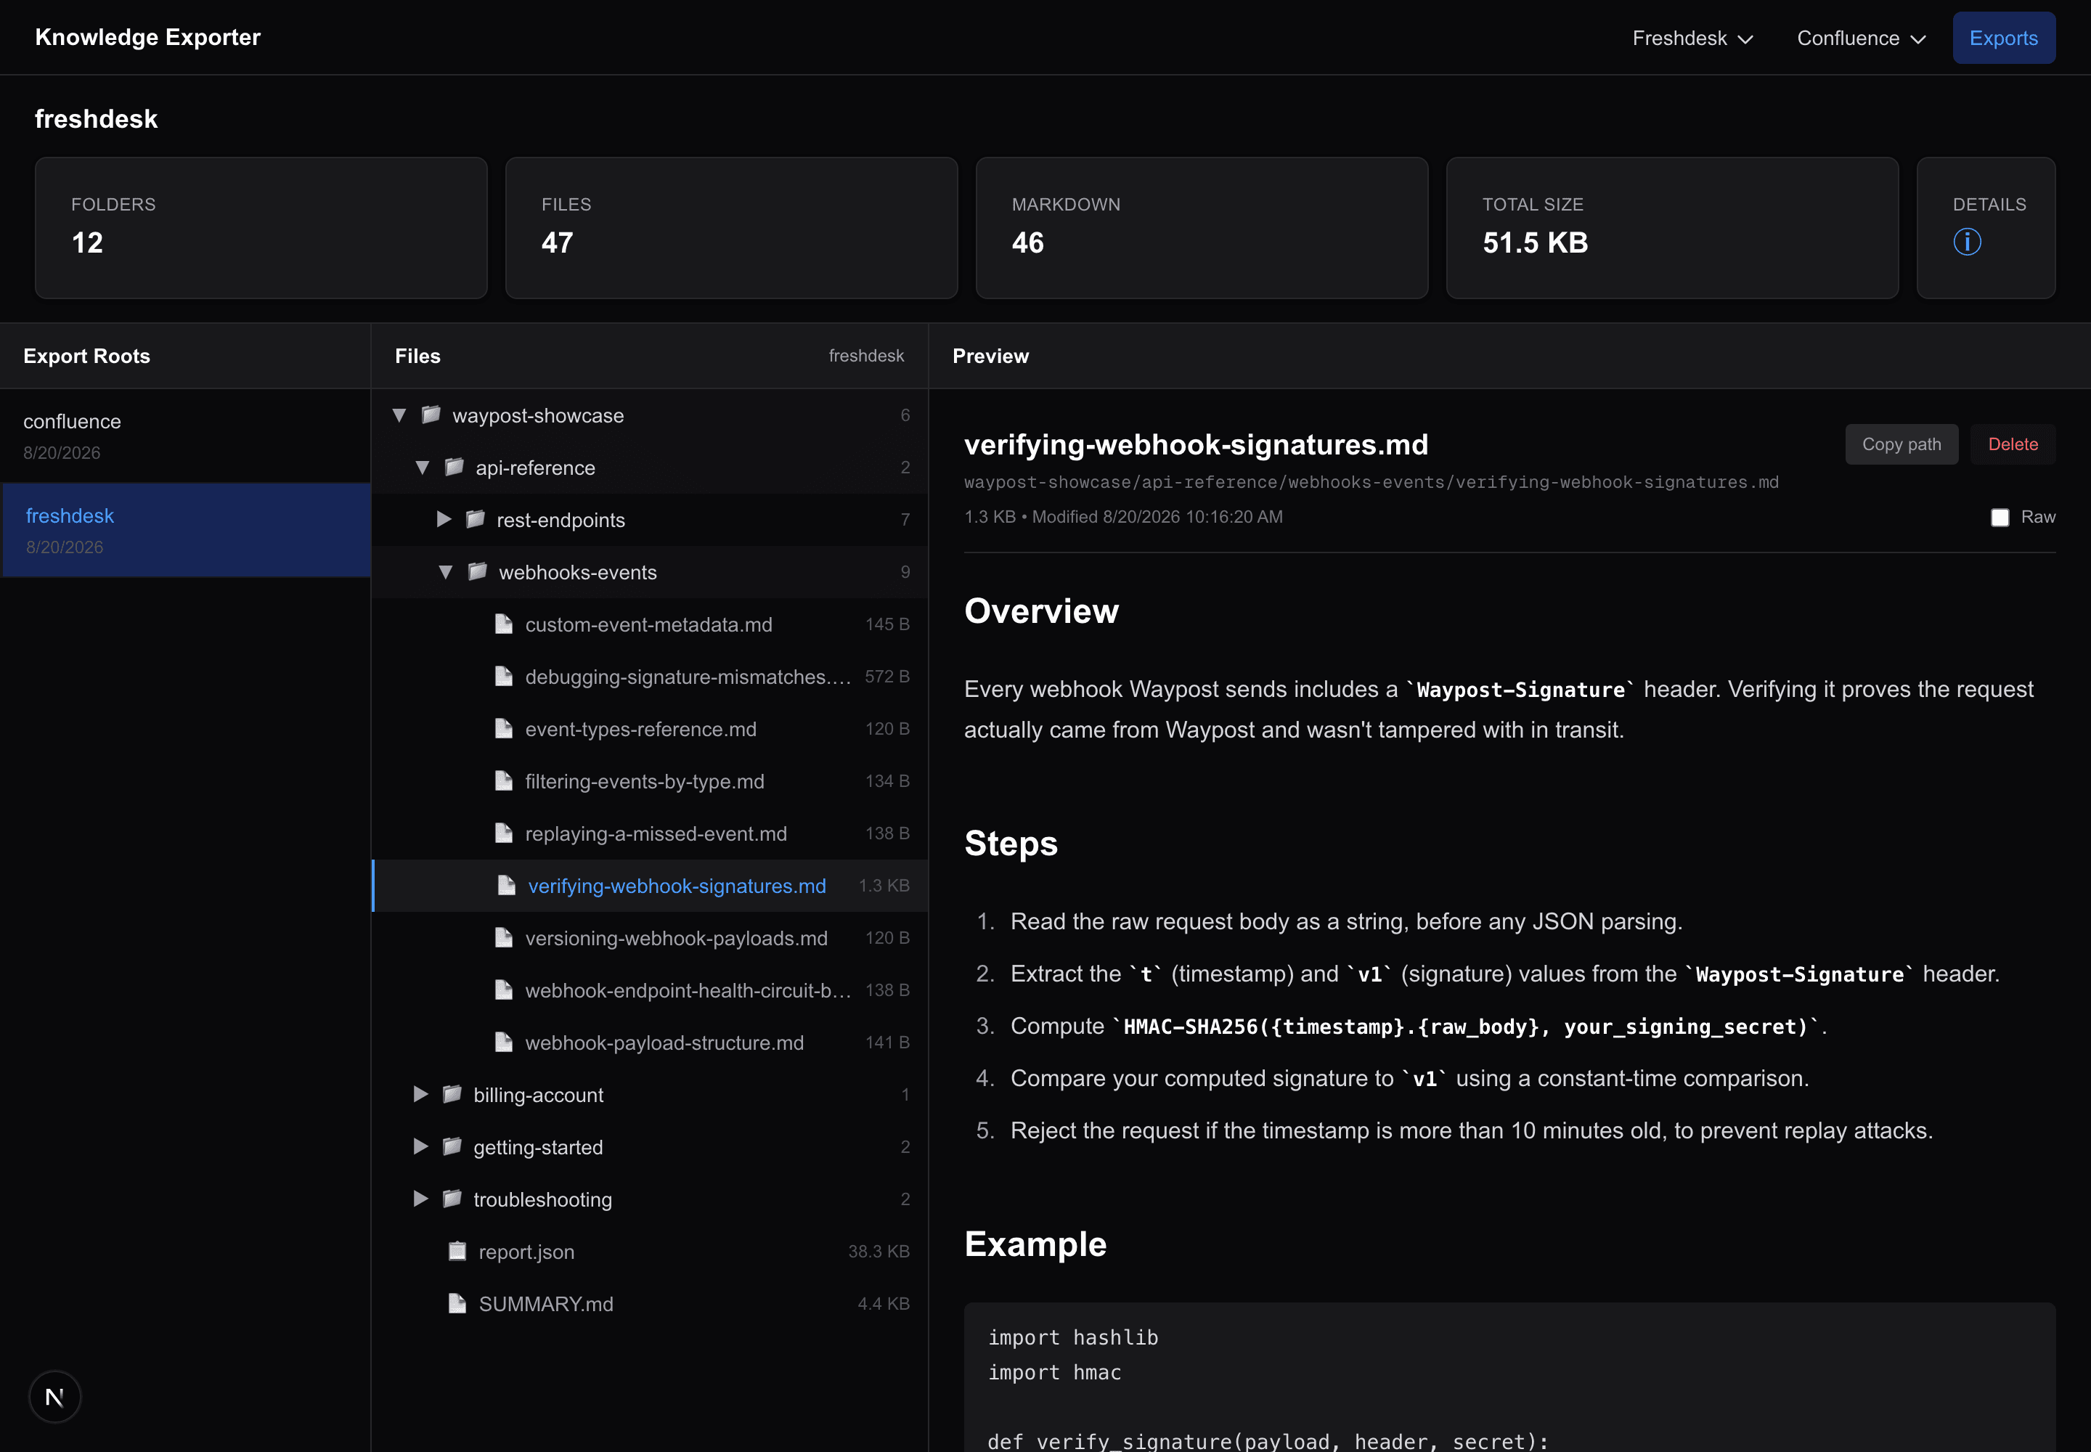This screenshot has height=1452, width=2091.
Task: Collapse the waypost-showcase folder arrow
Action: (x=399, y=415)
